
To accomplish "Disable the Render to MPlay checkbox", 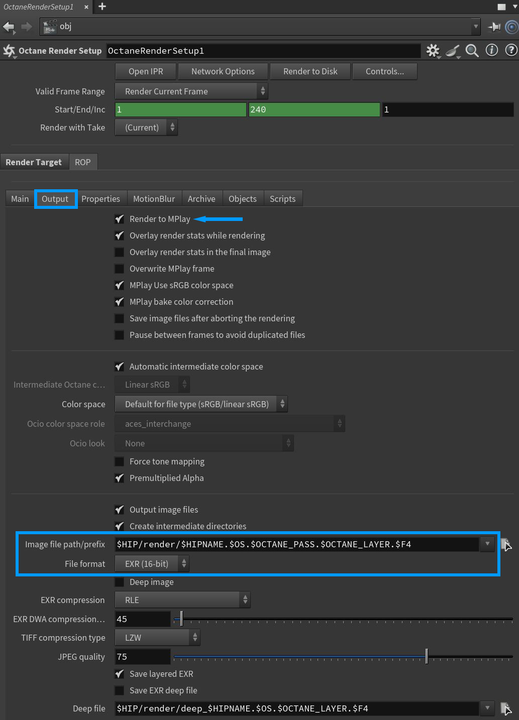I will pyautogui.click(x=120, y=219).
